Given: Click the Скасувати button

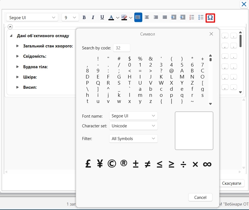Looking at the screenshot, I should pyautogui.click(x=232, y=183).
